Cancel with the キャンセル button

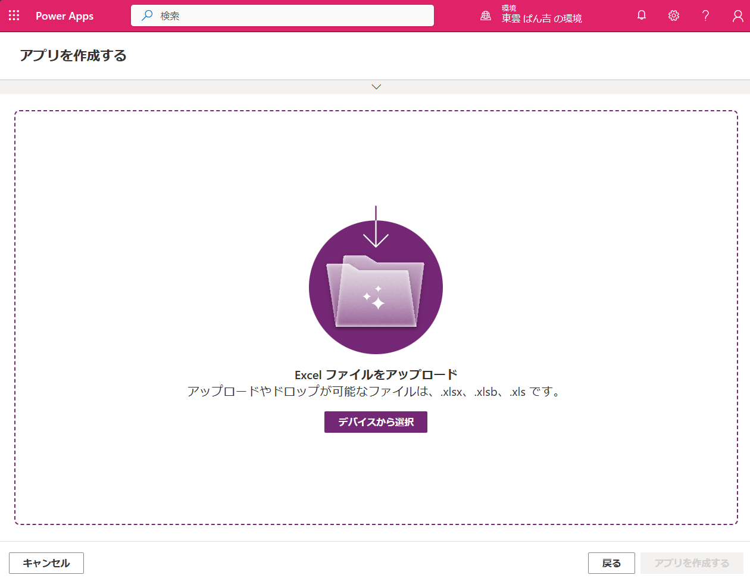[46, 563]
